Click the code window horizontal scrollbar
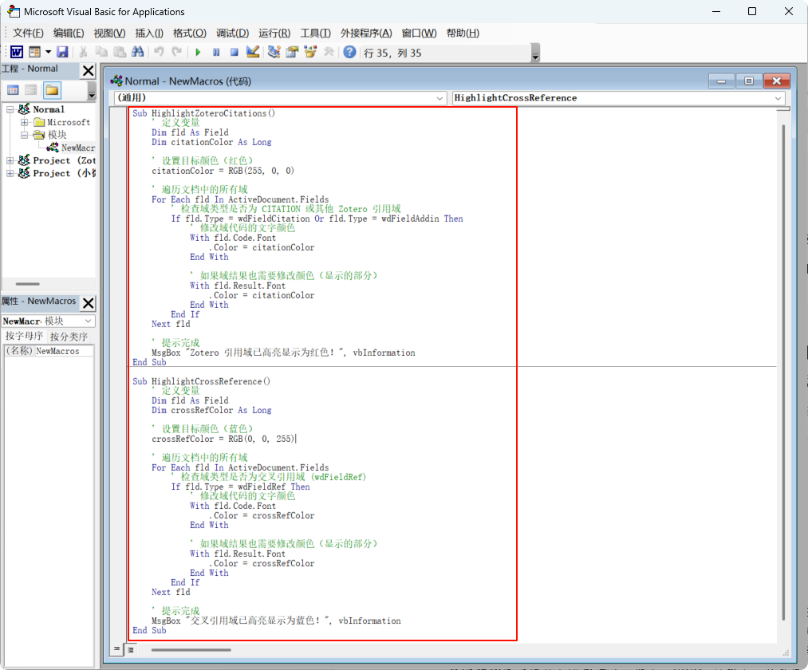808x670 pixels. point(191,650)
